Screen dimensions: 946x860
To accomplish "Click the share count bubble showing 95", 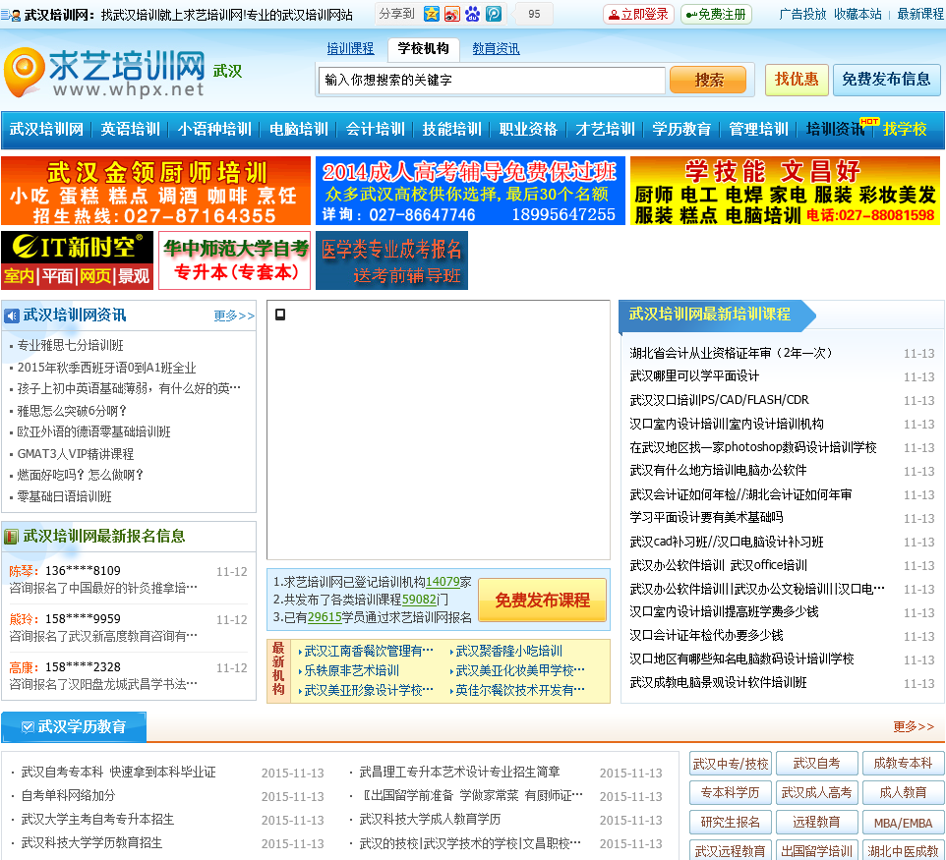I will pos(533,14).
